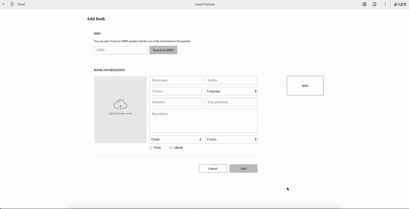Click the AAA box

(x=305, y=86)
